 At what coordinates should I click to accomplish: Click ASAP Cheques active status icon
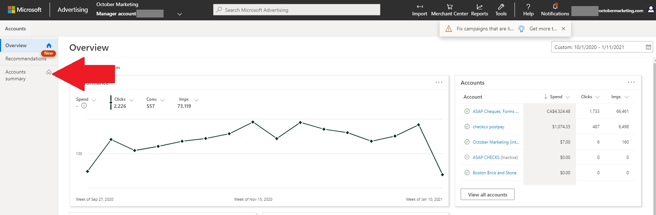tap(467, 111)
